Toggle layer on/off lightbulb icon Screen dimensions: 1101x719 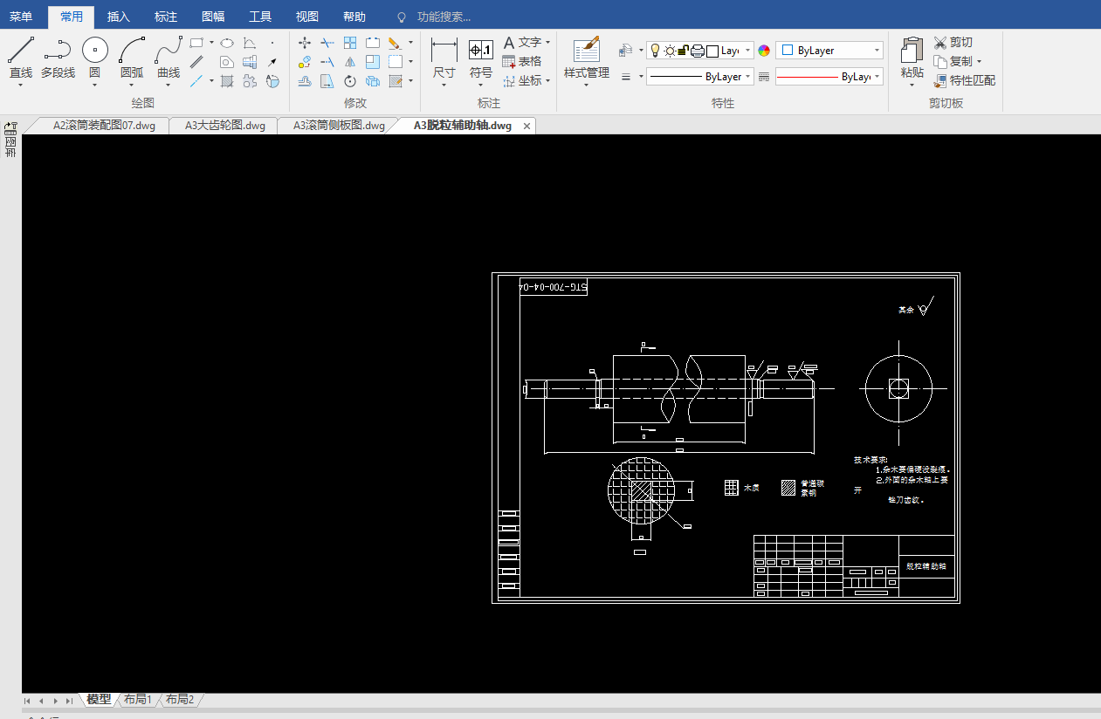click(x=655, y=51)
